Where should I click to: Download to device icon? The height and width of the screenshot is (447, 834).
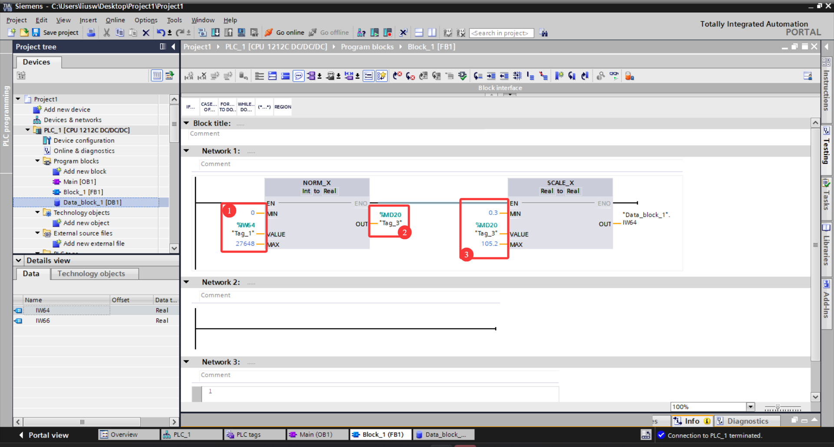[x=215, y=33]
